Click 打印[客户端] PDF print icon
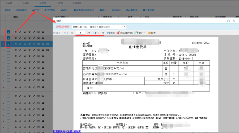239x133 pixels. [118, 33]
